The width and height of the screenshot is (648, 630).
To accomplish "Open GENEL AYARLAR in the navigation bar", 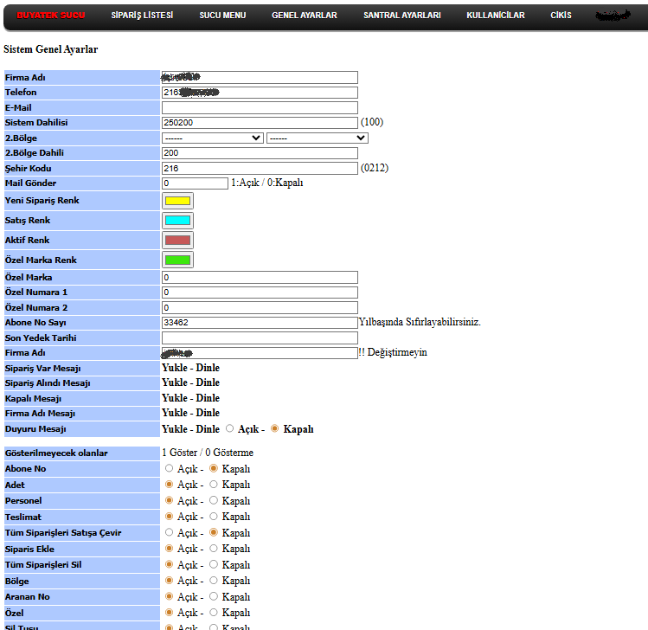I will pyautogui.click(x=304, y=16).
